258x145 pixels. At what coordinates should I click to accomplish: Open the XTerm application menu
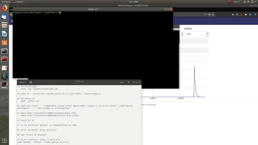19,2
